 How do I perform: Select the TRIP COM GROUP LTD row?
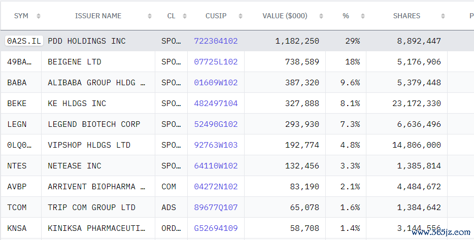237,208
